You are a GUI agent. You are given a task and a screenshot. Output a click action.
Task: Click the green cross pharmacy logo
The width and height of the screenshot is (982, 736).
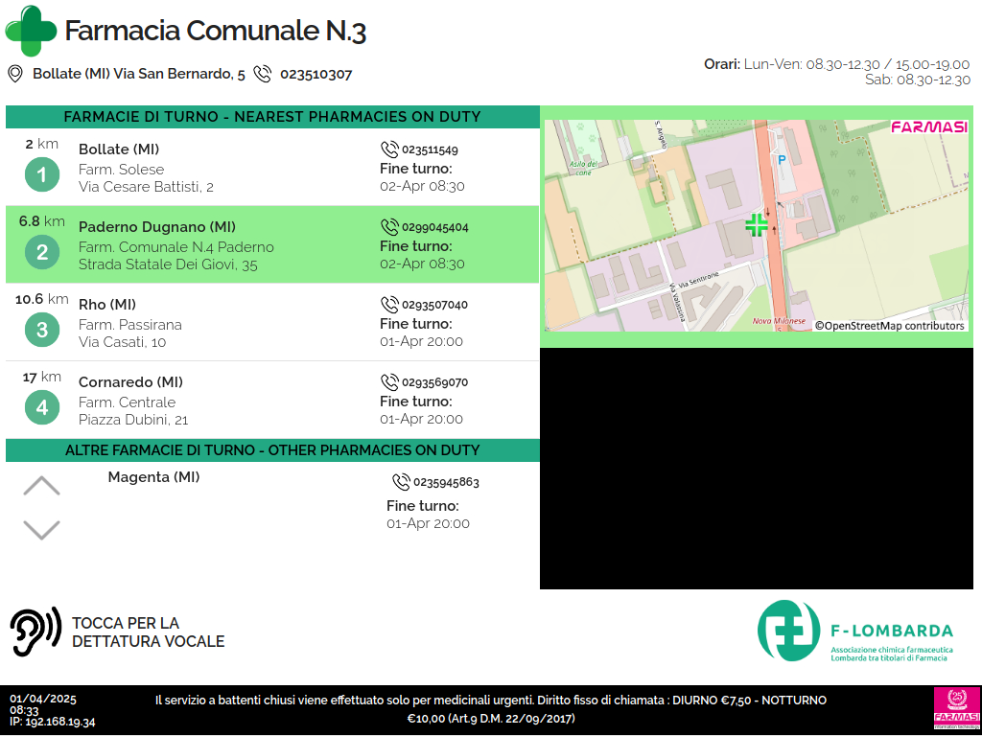coord(31,31)
